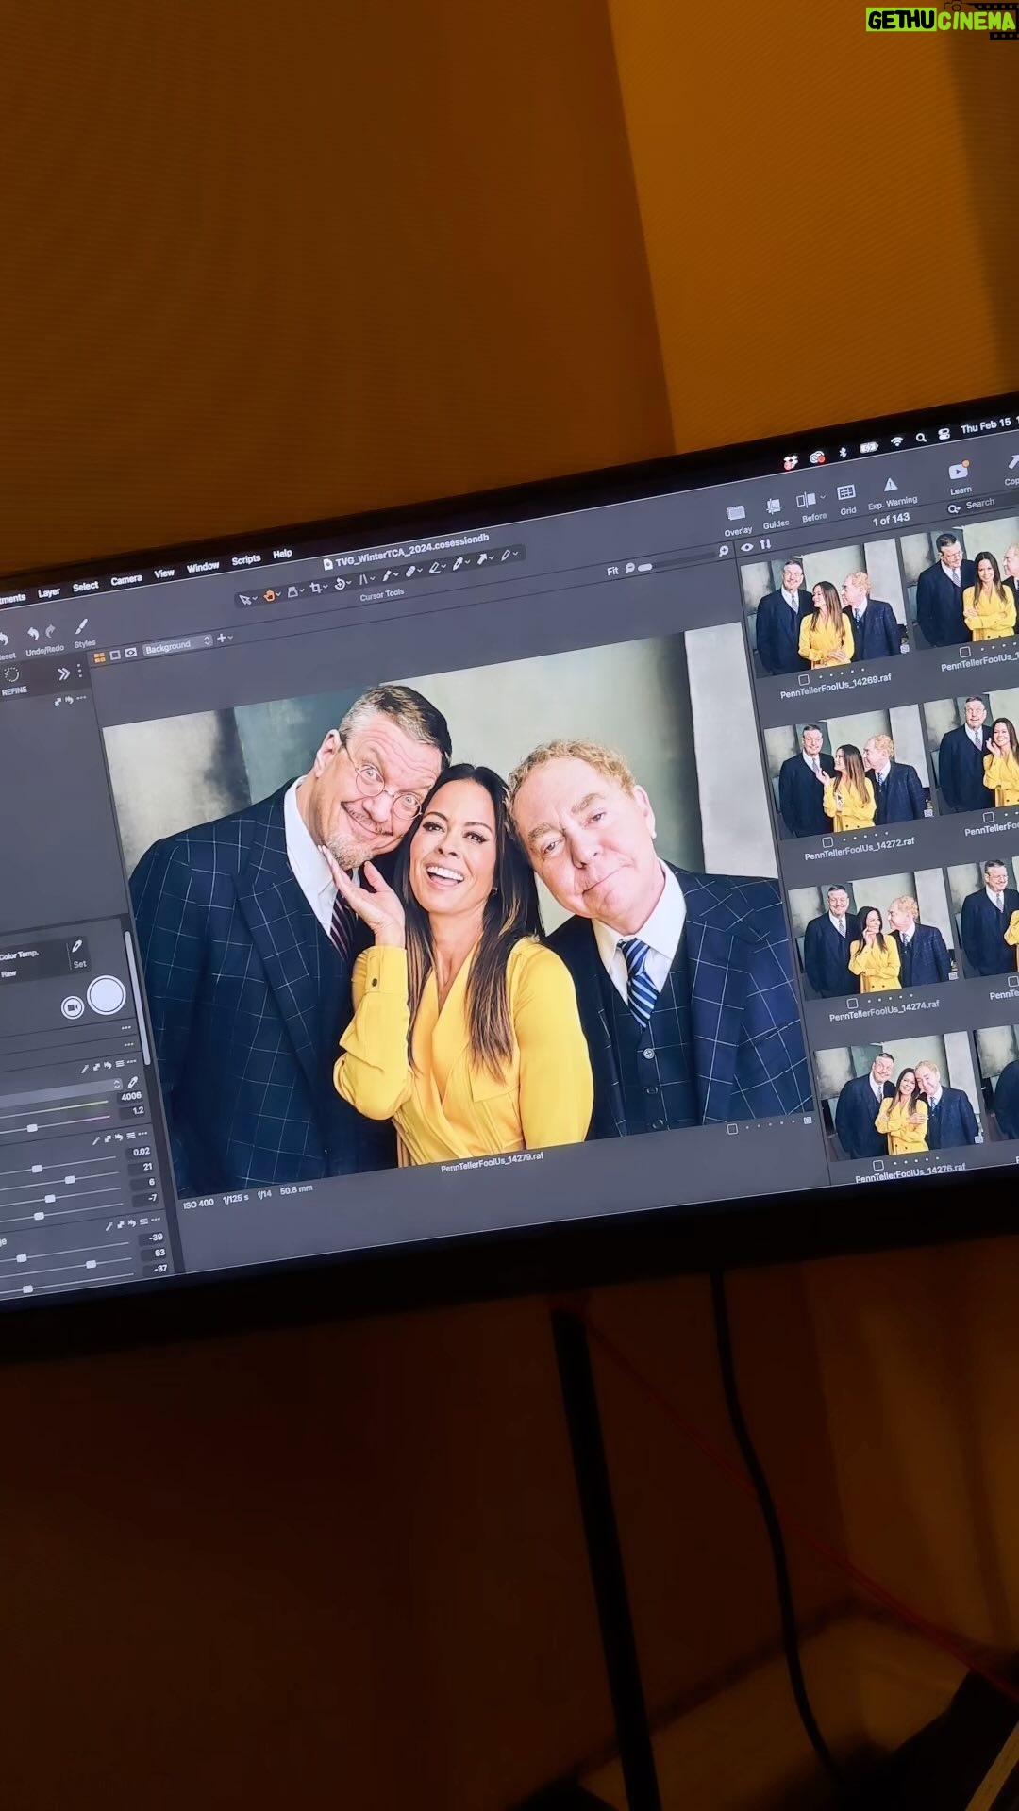Open the Scripts menu
The image size is (1019, 1811).
coord(246,560)
